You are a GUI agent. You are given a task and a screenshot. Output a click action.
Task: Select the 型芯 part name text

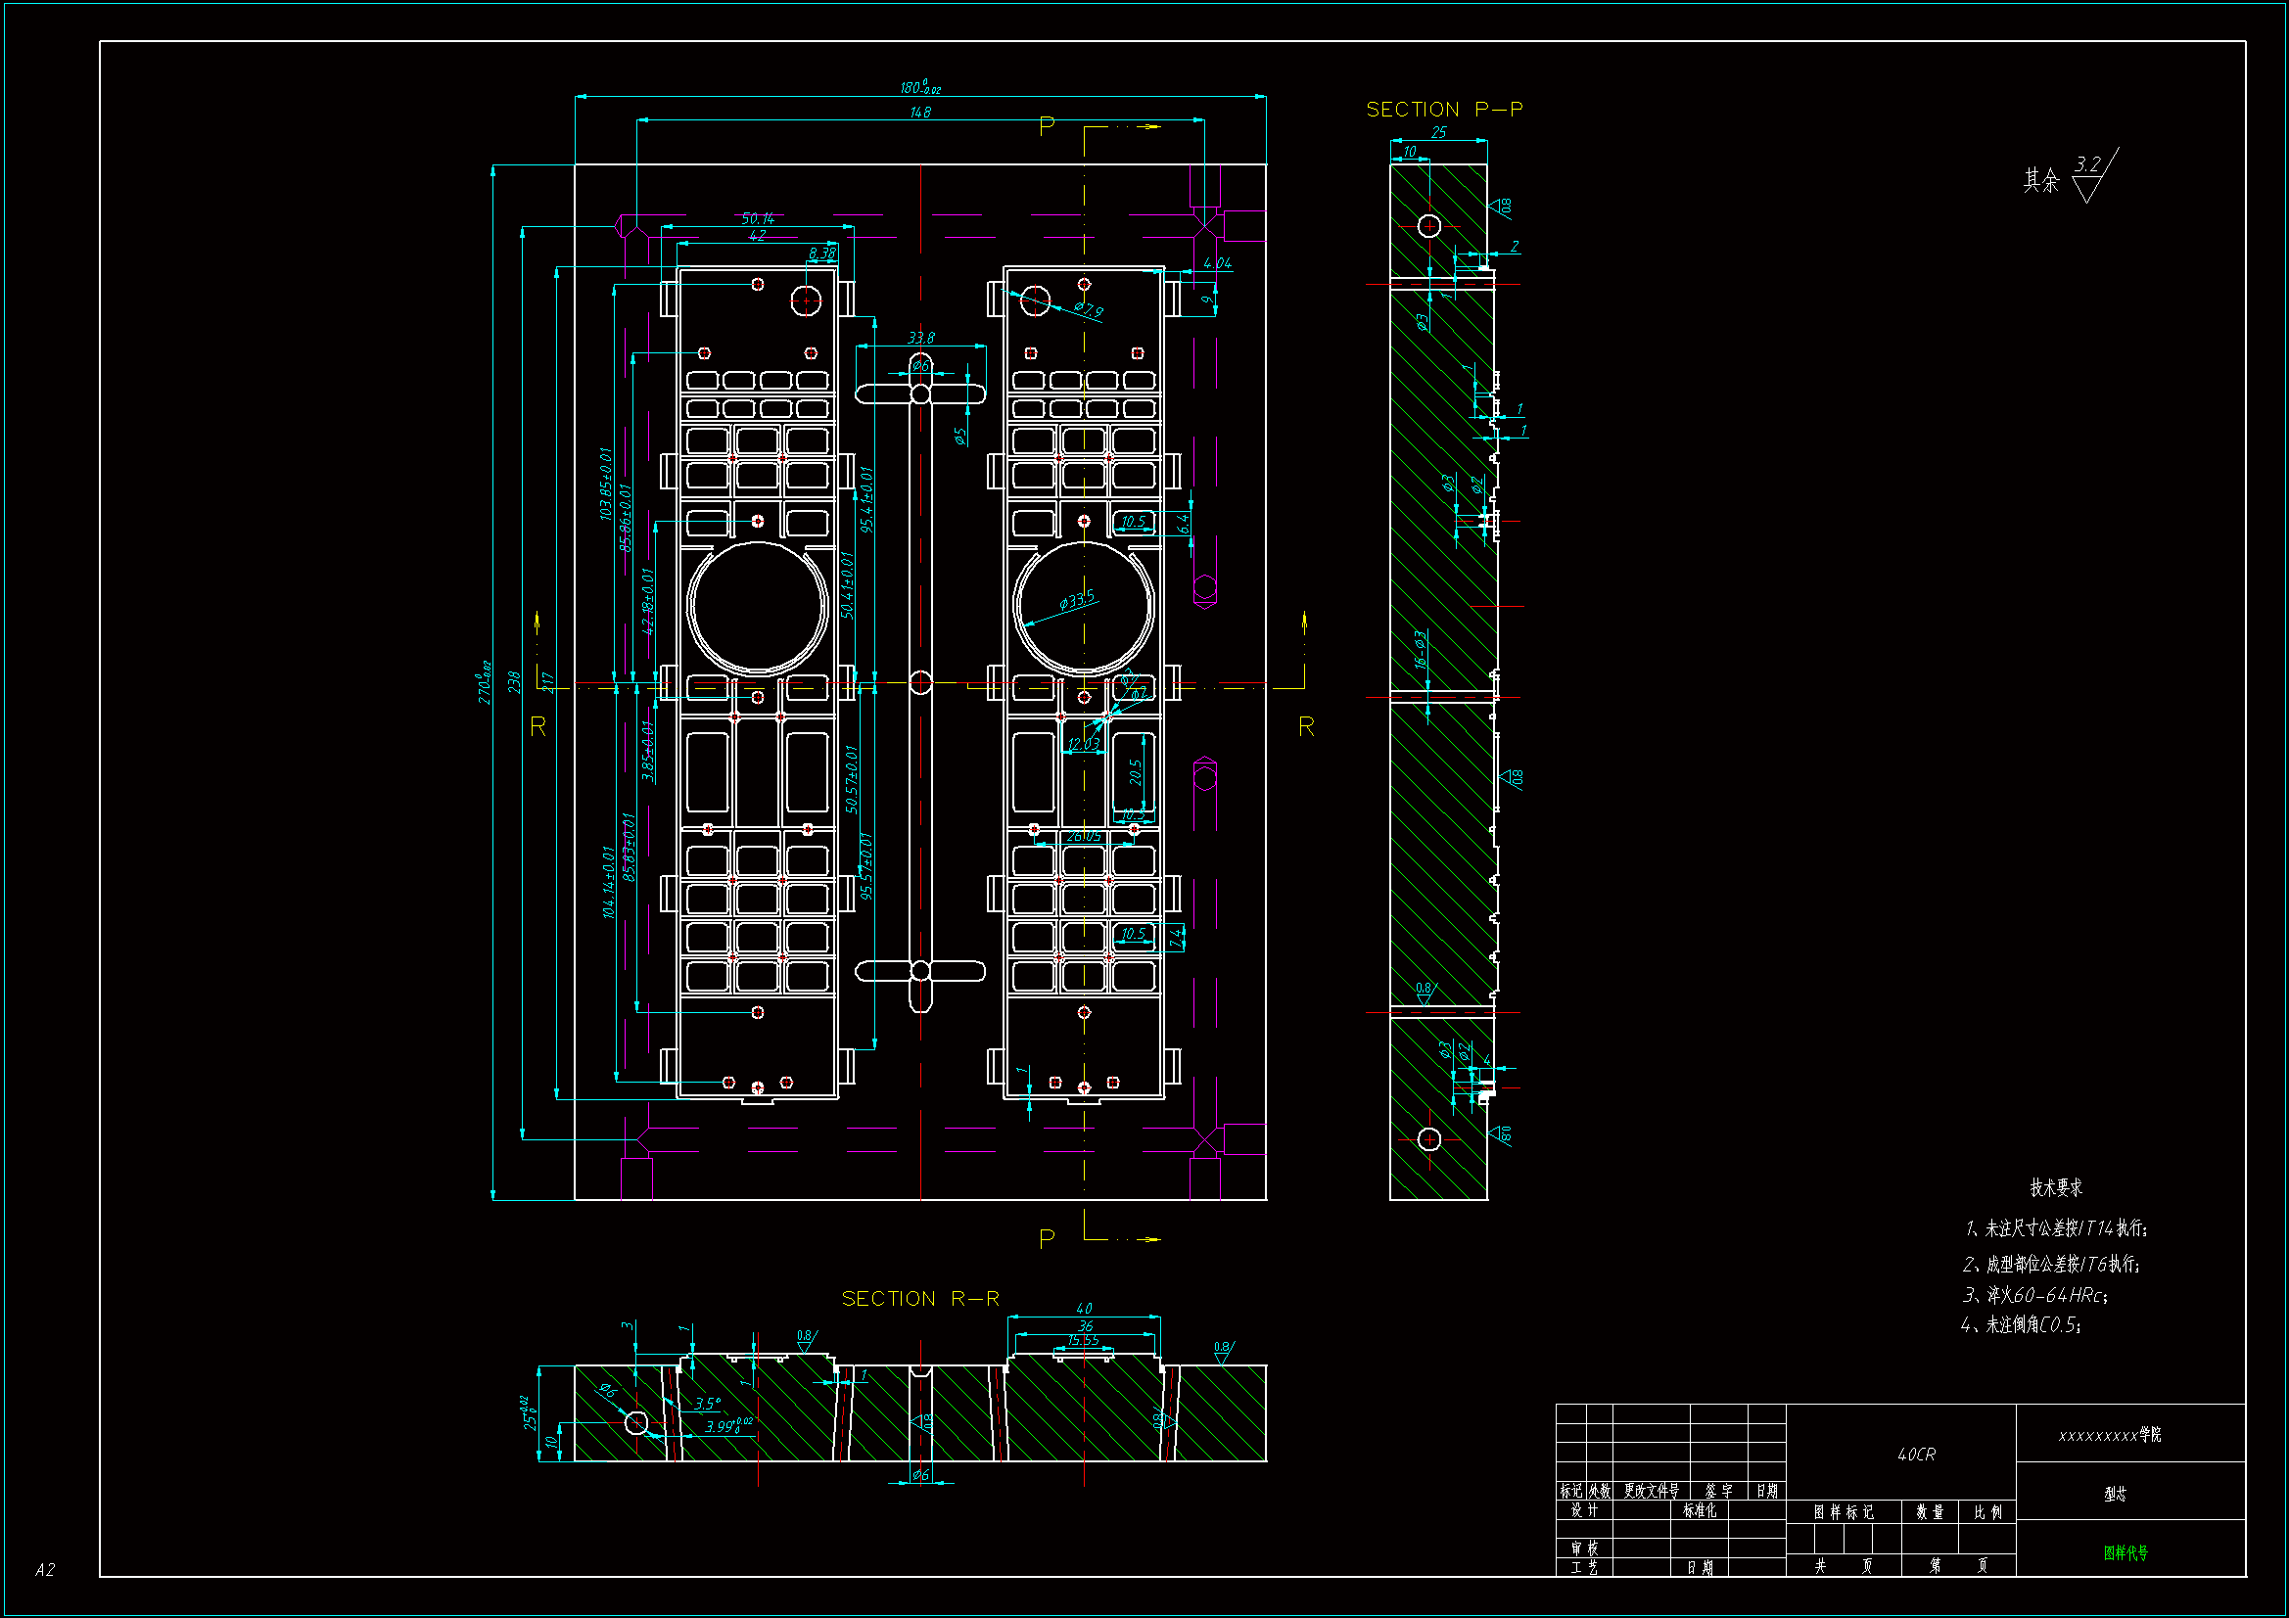coord(2115,1494)
